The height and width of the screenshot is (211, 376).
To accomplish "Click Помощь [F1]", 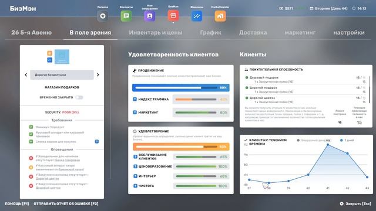I will click(x=17, y=203).
